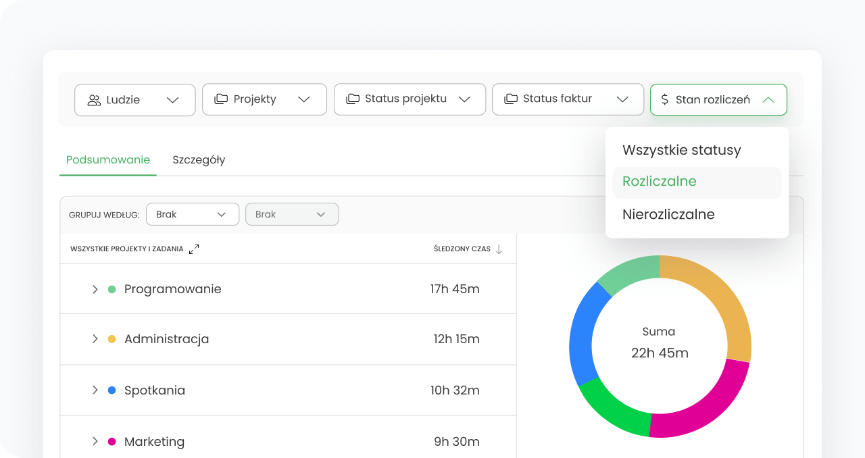865x458 pixels.
Task: Click the people icon in Ludzie filter
Action: pos(94,100)
